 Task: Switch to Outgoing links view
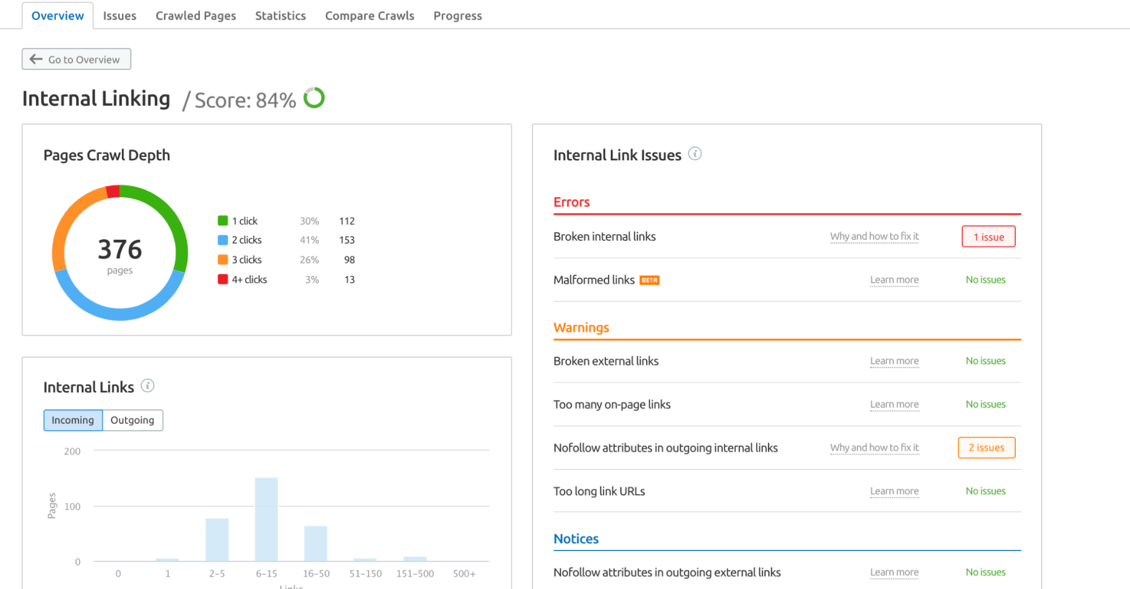(132, 420)
